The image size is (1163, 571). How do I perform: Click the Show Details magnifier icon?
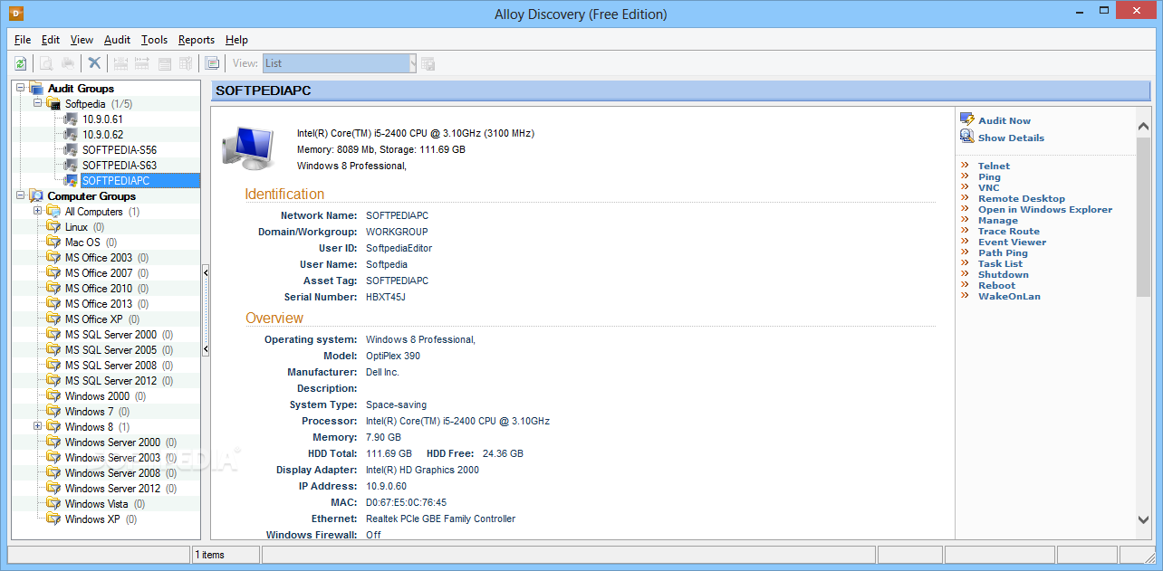(967, 138)
